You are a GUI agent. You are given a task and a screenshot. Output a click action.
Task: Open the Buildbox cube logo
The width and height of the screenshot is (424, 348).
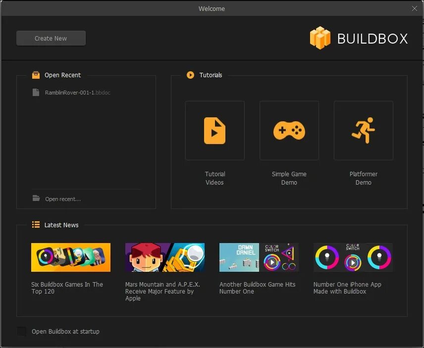coord(320,38)
